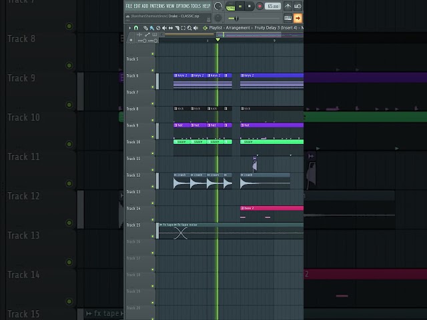427x320 pixels.
Task: Click the stop button in transport
Action: pos(250,6)
